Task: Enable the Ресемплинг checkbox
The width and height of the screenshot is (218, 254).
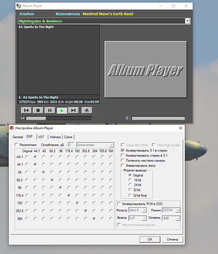Action: [16, 145]
